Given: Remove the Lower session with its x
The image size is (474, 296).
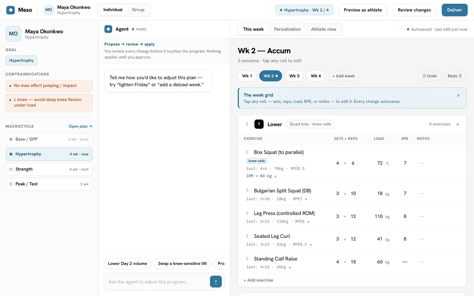Looking at the screenshot, I should [x=458, y=124].
